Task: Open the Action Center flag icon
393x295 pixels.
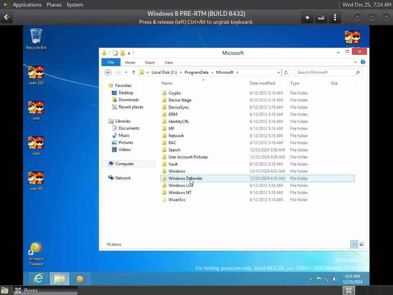Action: [319, 279]
